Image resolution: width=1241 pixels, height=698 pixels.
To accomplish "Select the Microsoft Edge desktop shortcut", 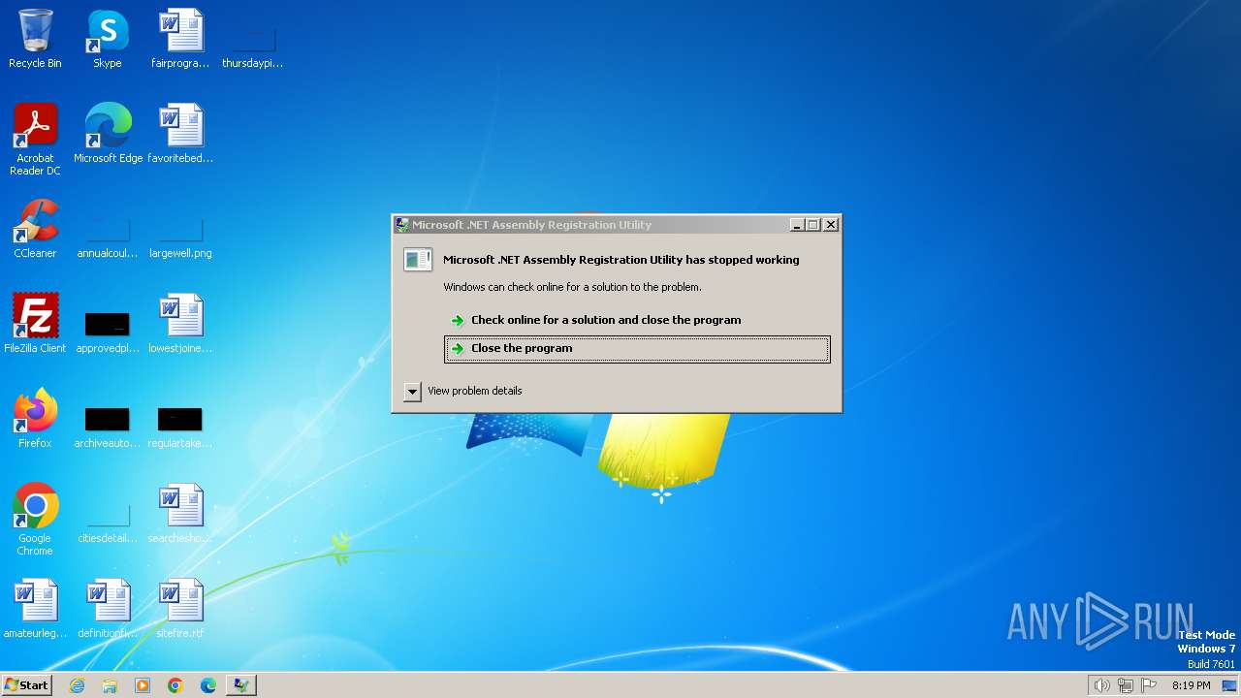I will click(x=108, y=134).
